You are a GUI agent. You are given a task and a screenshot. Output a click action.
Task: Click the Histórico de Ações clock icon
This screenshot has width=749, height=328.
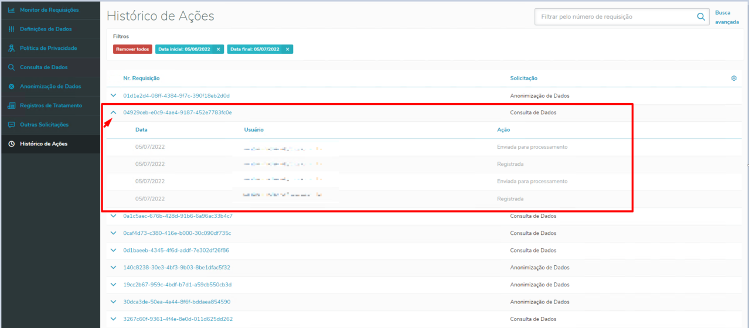coord(11,144)
